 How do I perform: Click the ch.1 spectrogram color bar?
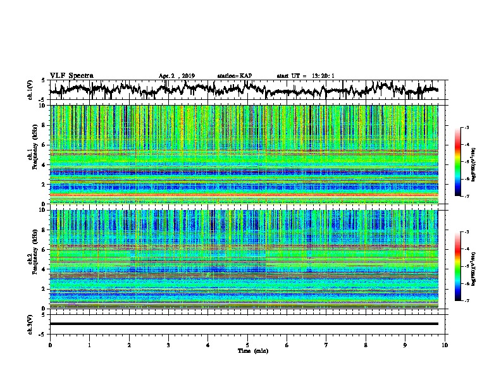click(x=458, y=162)
